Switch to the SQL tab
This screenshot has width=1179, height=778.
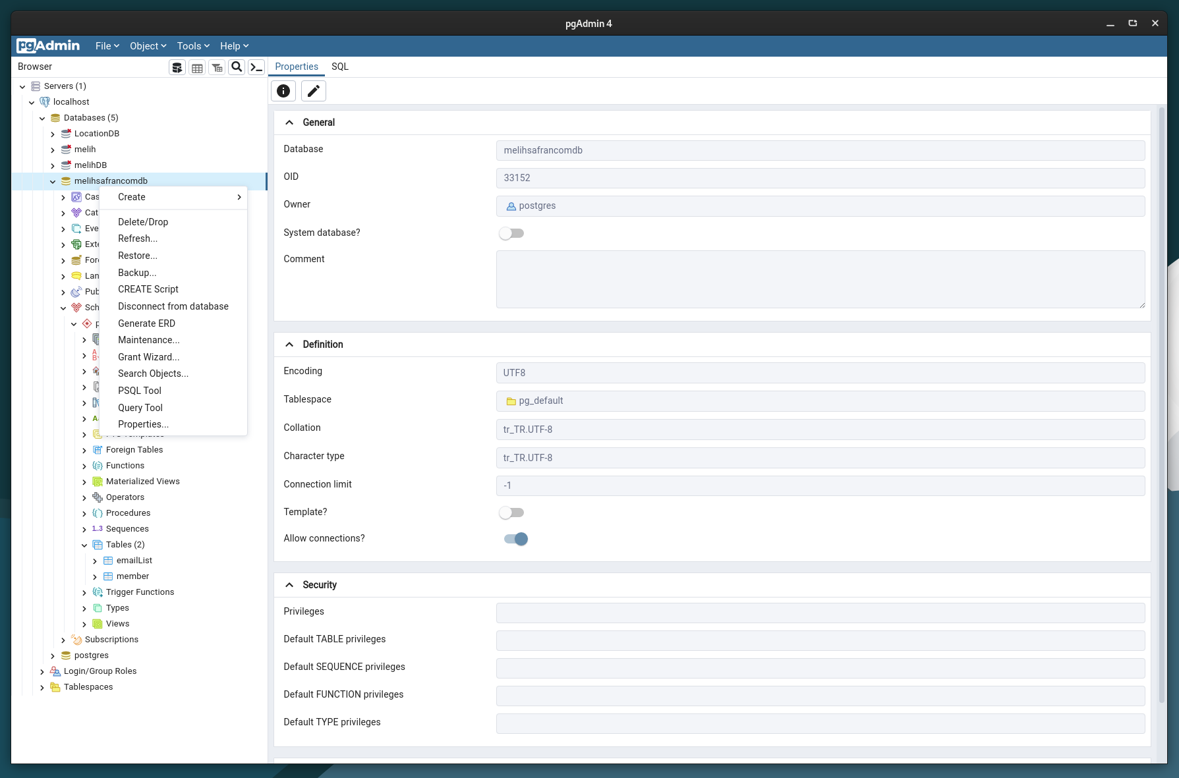tap(340, 67)
